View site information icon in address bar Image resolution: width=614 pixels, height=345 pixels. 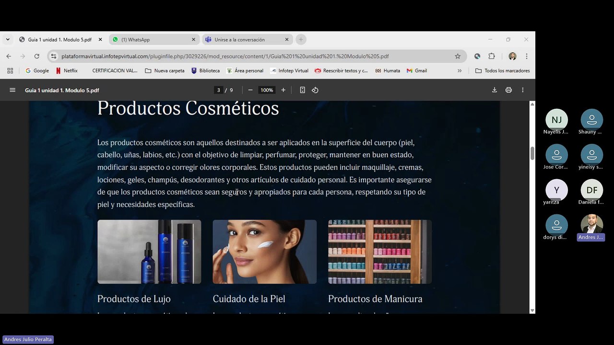coord(54,56)
